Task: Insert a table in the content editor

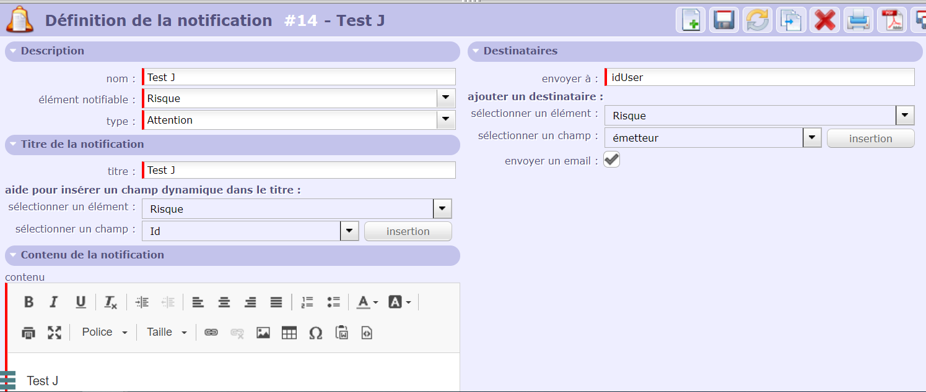Action: (x=289, y=333)
